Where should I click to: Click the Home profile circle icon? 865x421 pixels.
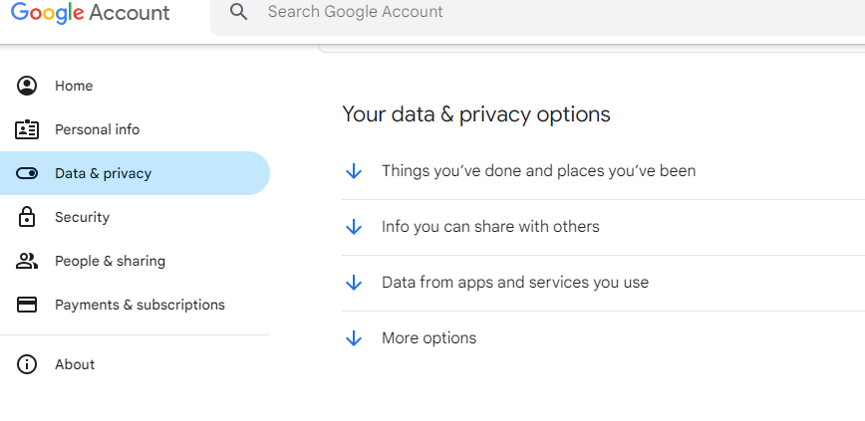click(27, 86)
